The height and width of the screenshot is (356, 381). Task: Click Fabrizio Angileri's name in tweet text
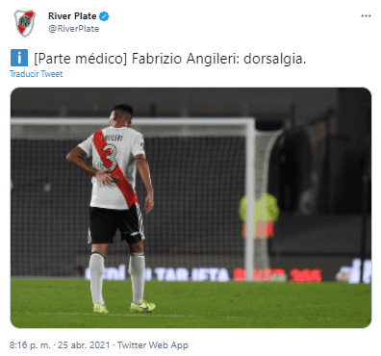click(186, 59)
